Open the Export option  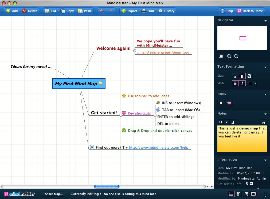coord(129,11)
